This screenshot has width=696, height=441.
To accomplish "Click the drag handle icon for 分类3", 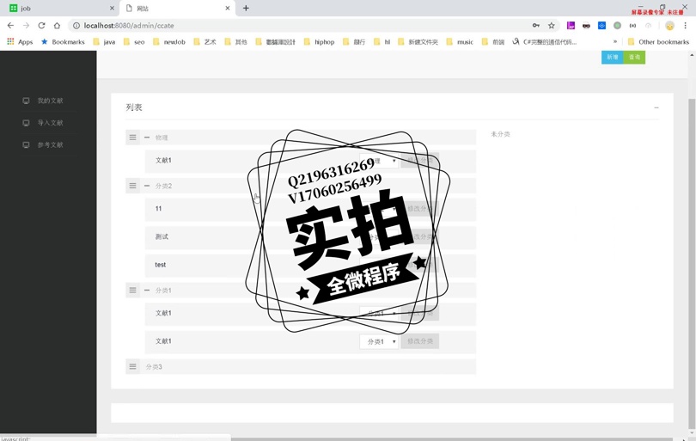I will (132, 367).
